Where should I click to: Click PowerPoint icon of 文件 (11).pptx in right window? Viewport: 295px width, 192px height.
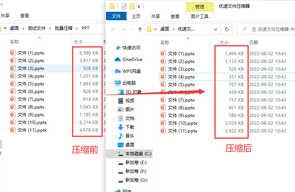click(163, 131)
